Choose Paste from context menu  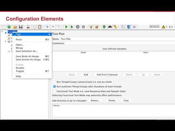[x=32, y=40]
